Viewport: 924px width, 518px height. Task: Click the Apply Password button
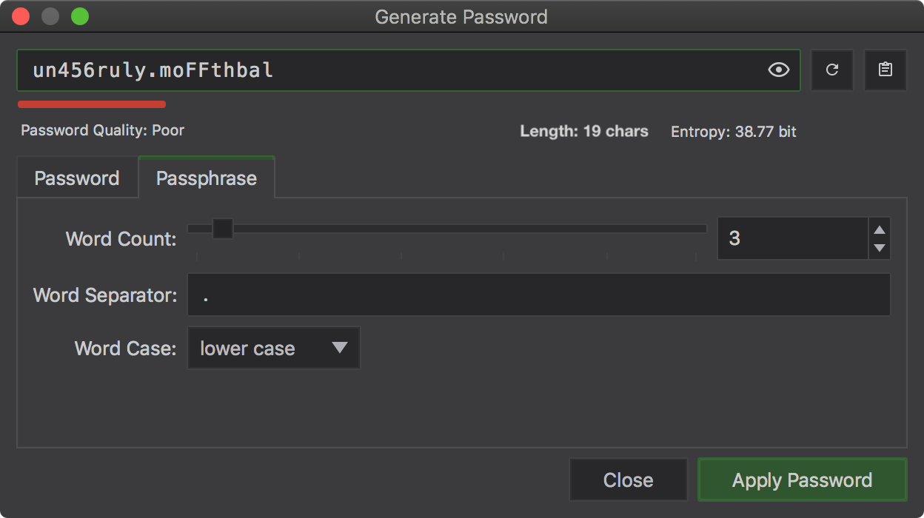(x=802, y=480)
